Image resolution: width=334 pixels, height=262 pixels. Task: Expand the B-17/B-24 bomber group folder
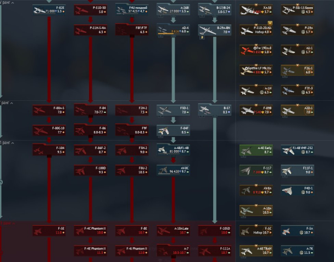tap(215, 9)
